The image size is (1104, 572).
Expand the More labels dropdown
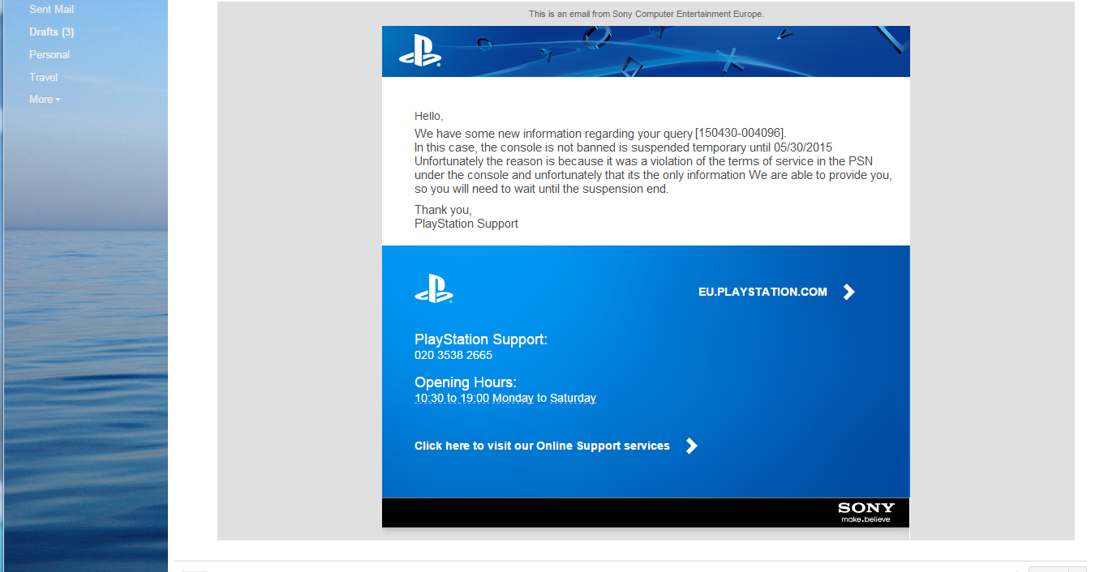point(45,99)
